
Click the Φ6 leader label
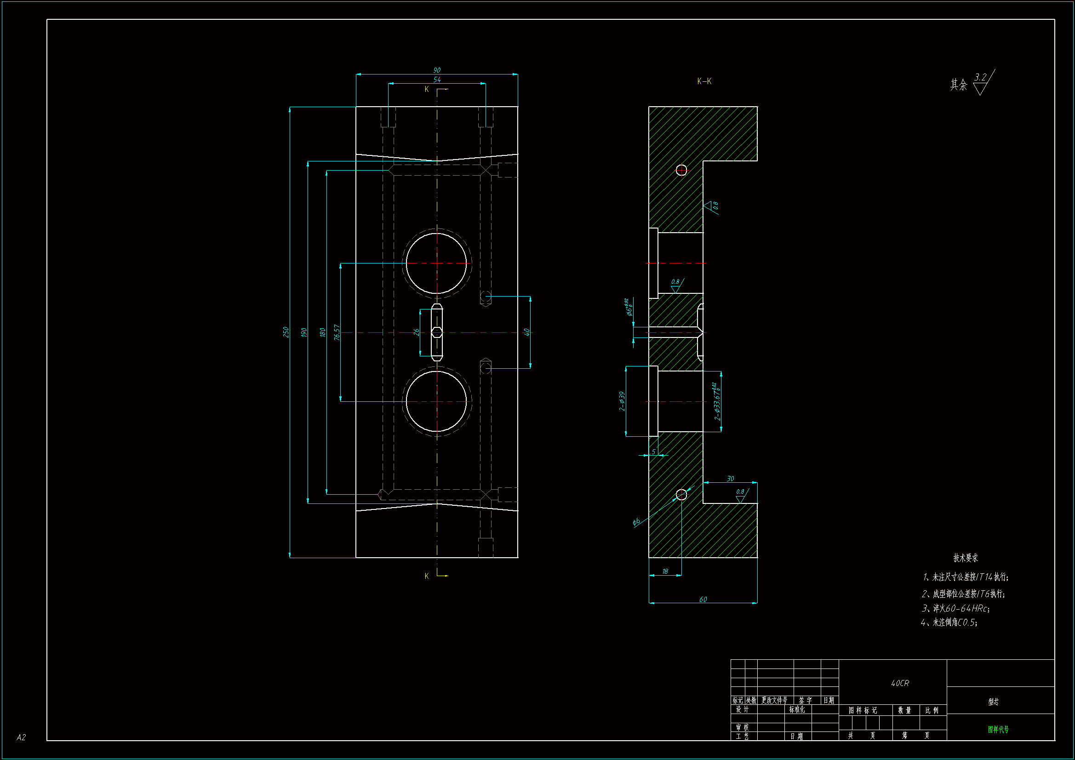pyautogui.click(x=636, y=522)
